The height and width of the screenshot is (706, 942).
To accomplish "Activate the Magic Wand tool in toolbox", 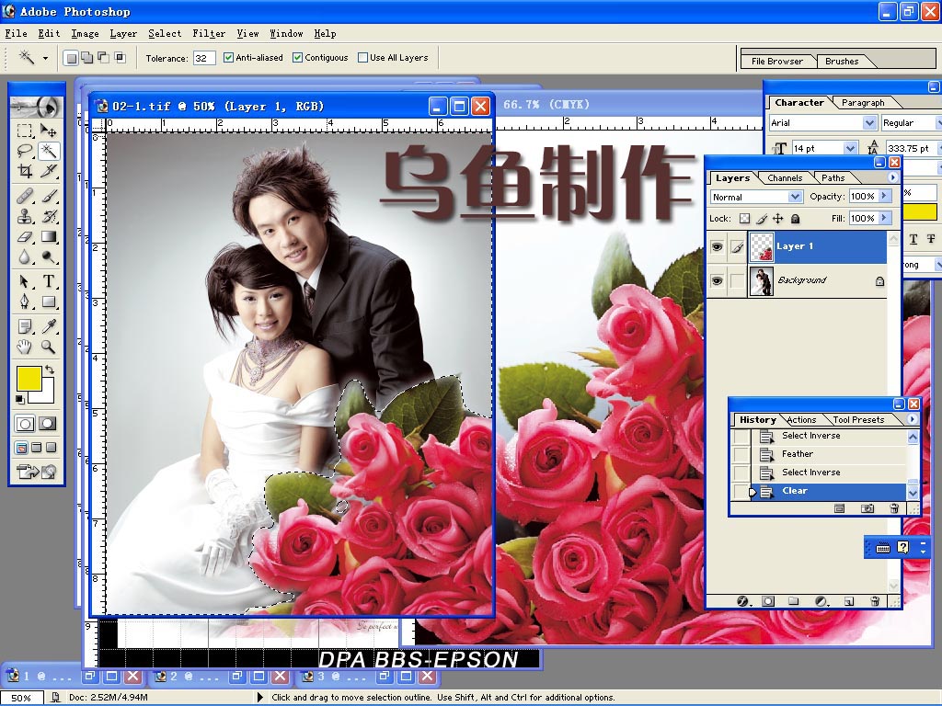I will [x=48, y=150].
